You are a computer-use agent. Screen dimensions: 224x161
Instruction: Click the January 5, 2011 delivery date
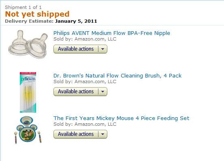click(x=76, y=21)
